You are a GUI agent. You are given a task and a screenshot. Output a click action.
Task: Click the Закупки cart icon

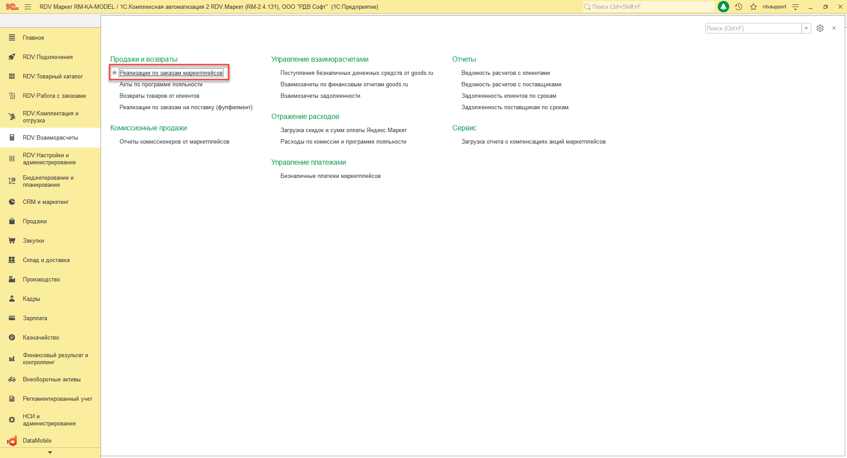[12, 241]
